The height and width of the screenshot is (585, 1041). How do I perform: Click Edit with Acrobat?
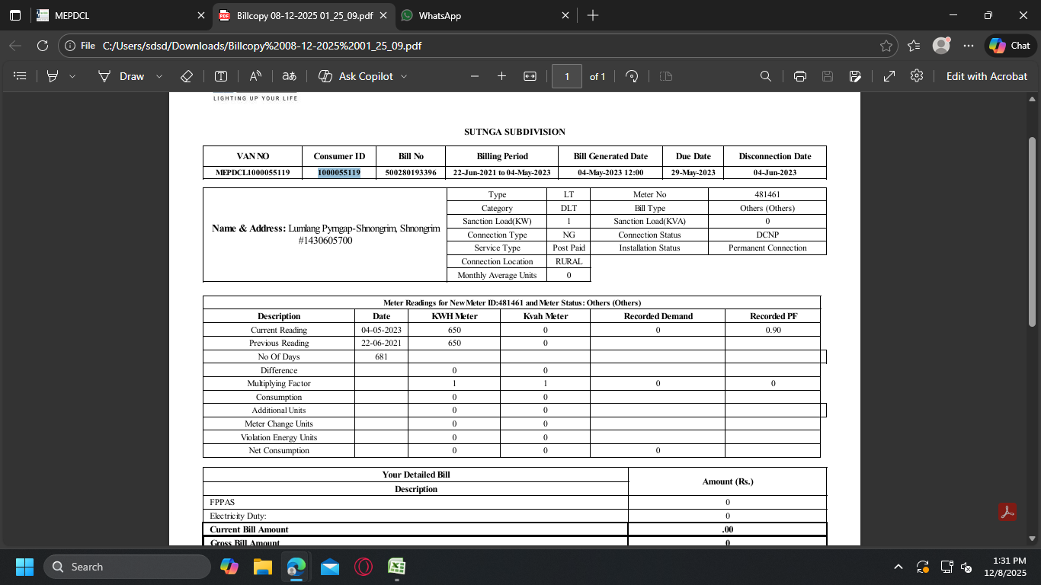coord(986,76)
